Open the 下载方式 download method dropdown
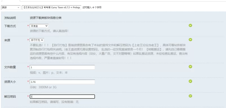 [39, 26]
